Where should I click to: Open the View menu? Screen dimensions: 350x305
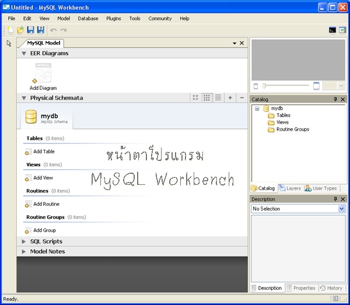pyautogui.click(x=44, y=19)
